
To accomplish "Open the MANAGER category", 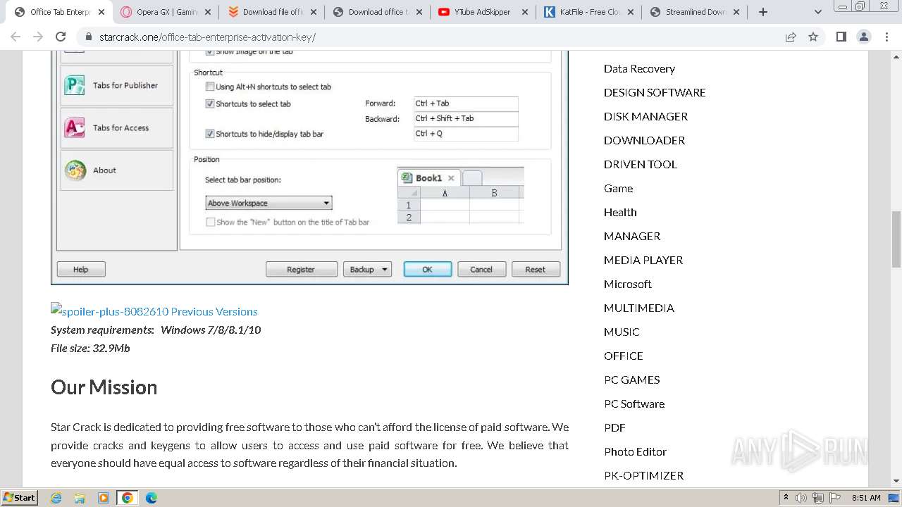I will click(x=632, y=236).
